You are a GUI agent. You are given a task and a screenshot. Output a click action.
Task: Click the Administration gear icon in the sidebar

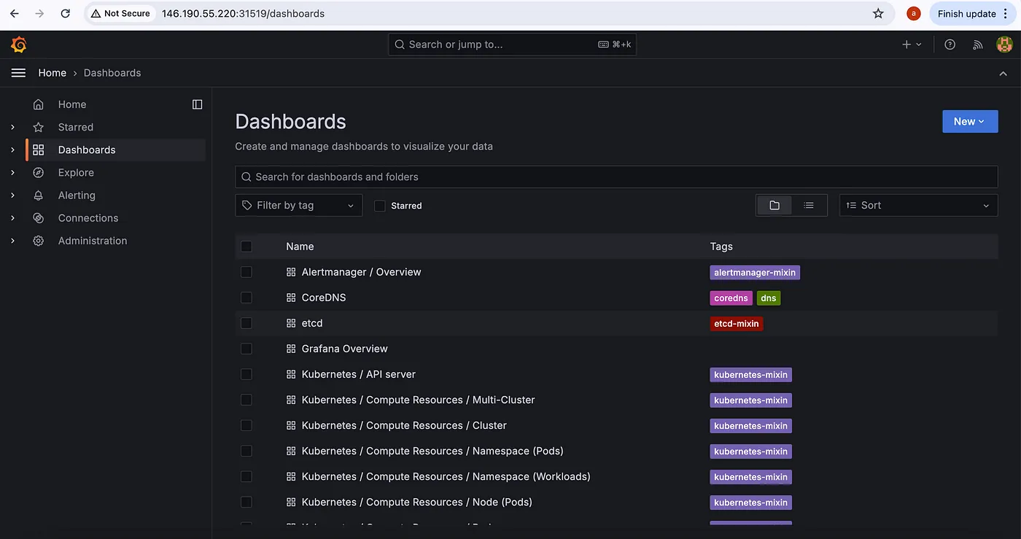39,241
